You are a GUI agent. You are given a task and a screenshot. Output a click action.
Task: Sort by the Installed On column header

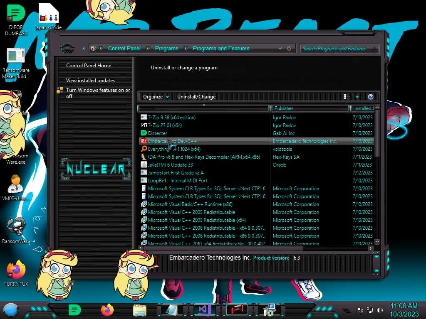click(362, 108)
